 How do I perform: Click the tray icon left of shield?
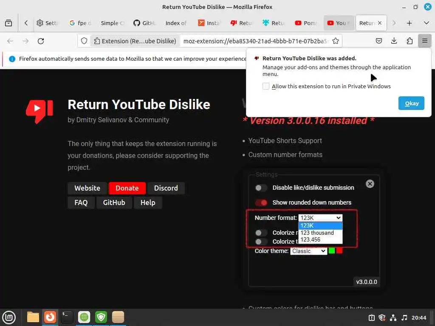tap(371, 318)
